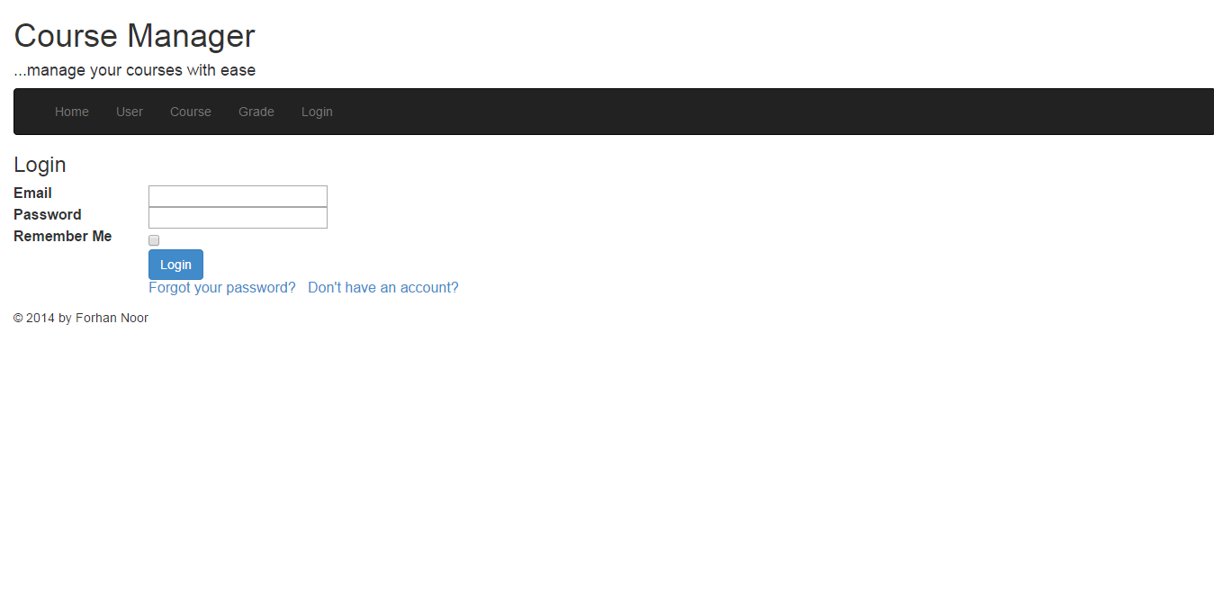Click the Password label text
Image resolution: width=1214 pixels, height=594 pixels.
(47, 214)
